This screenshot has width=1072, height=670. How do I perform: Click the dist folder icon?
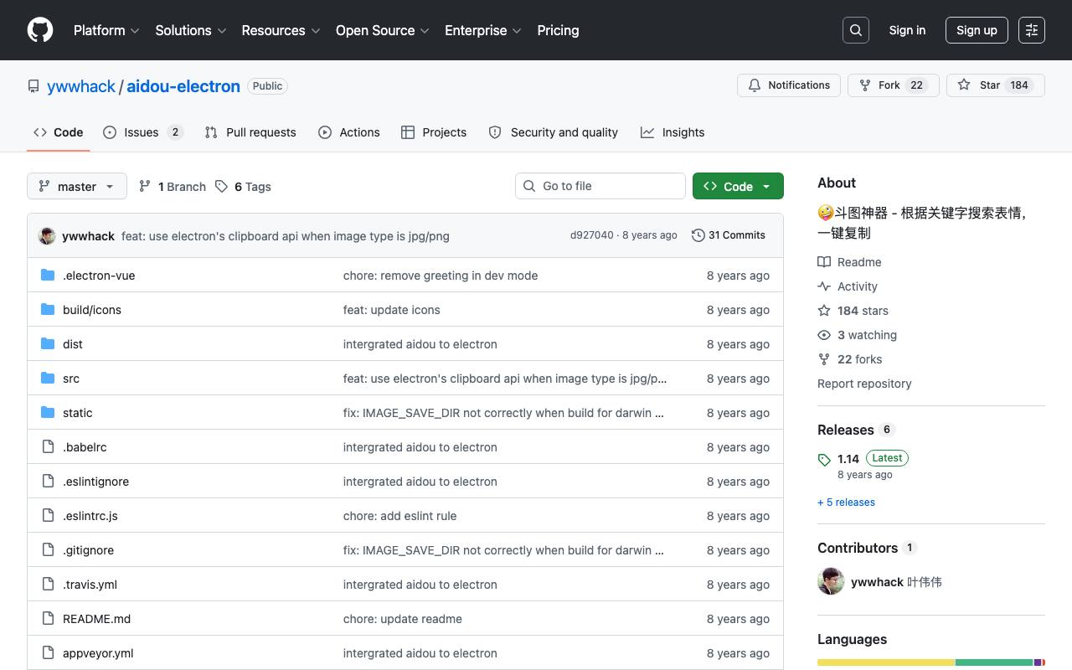(48, 344)
